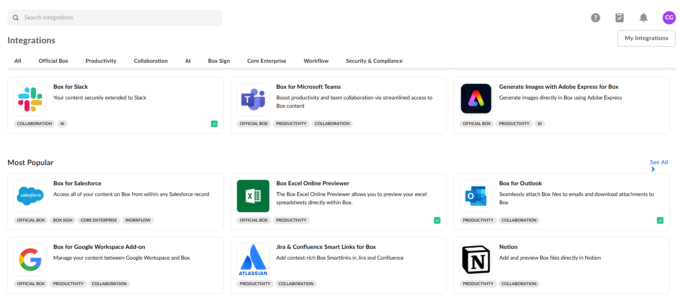
Task: Click COLLABORATION tag on Notion card
Action: coord(519,284)
